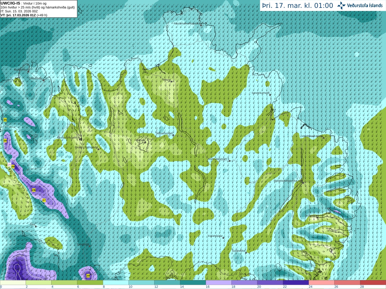Click the 'VT: þri. 17.03.2026 01Z' line
The image size is (386, 289).
[x=24, y=15]
